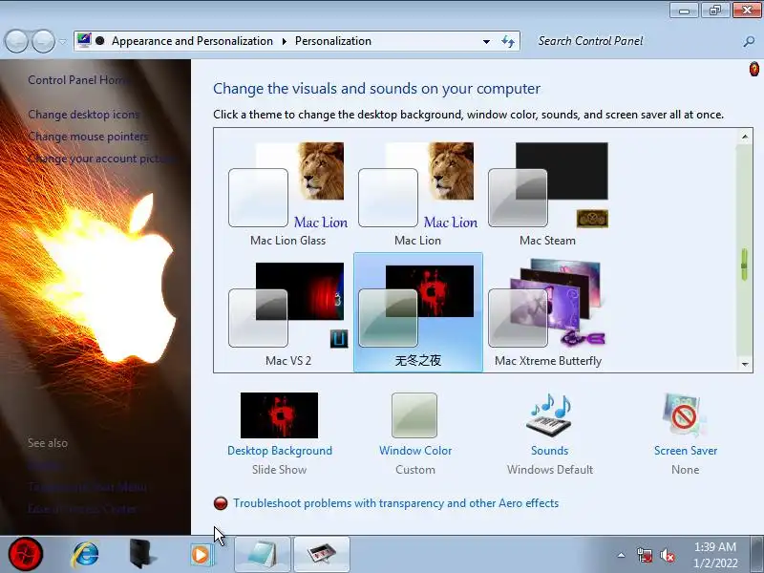This screenshot has height=573, width=764.
Task: Open Change desktop icons
Action: pyautogui.click(x=84, y=115)
